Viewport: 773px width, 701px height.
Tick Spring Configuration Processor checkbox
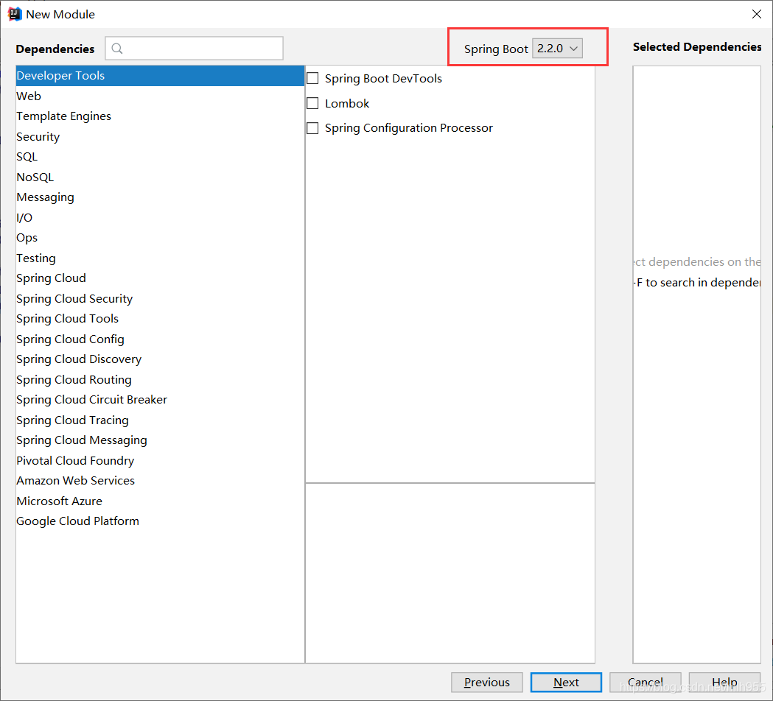click(312, 128)
